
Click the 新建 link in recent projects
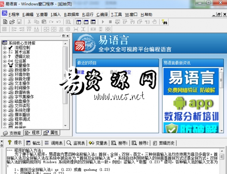(x=81, y=72)
